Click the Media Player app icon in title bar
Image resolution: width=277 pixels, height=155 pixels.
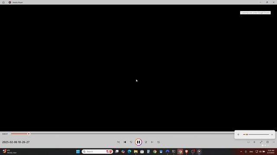tap(10, 2)
